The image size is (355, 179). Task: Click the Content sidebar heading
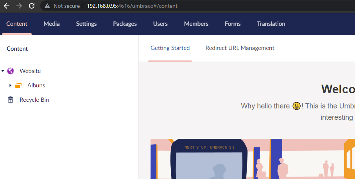(x=17, y=48)
